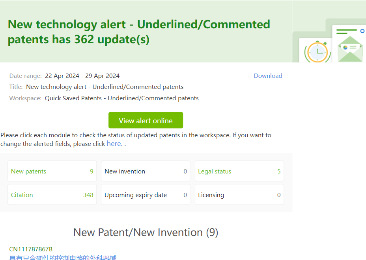Click the Download link

point(268,76)
